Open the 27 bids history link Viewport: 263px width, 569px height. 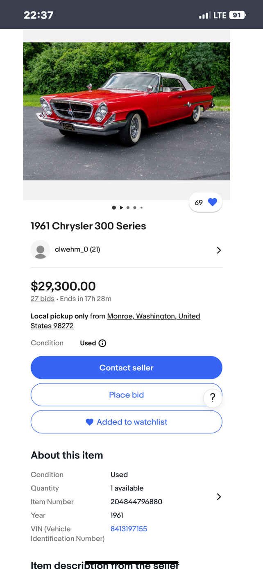43,299
